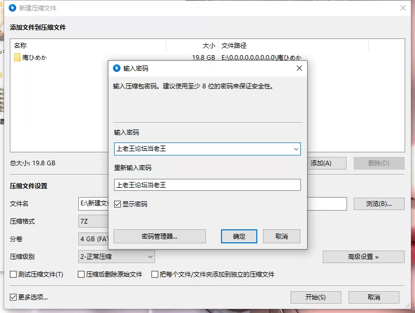The height and width of the screenshot is (313, 415).
Task: Click the 19.8 GB size cell
Action: (x=203, y=58)
